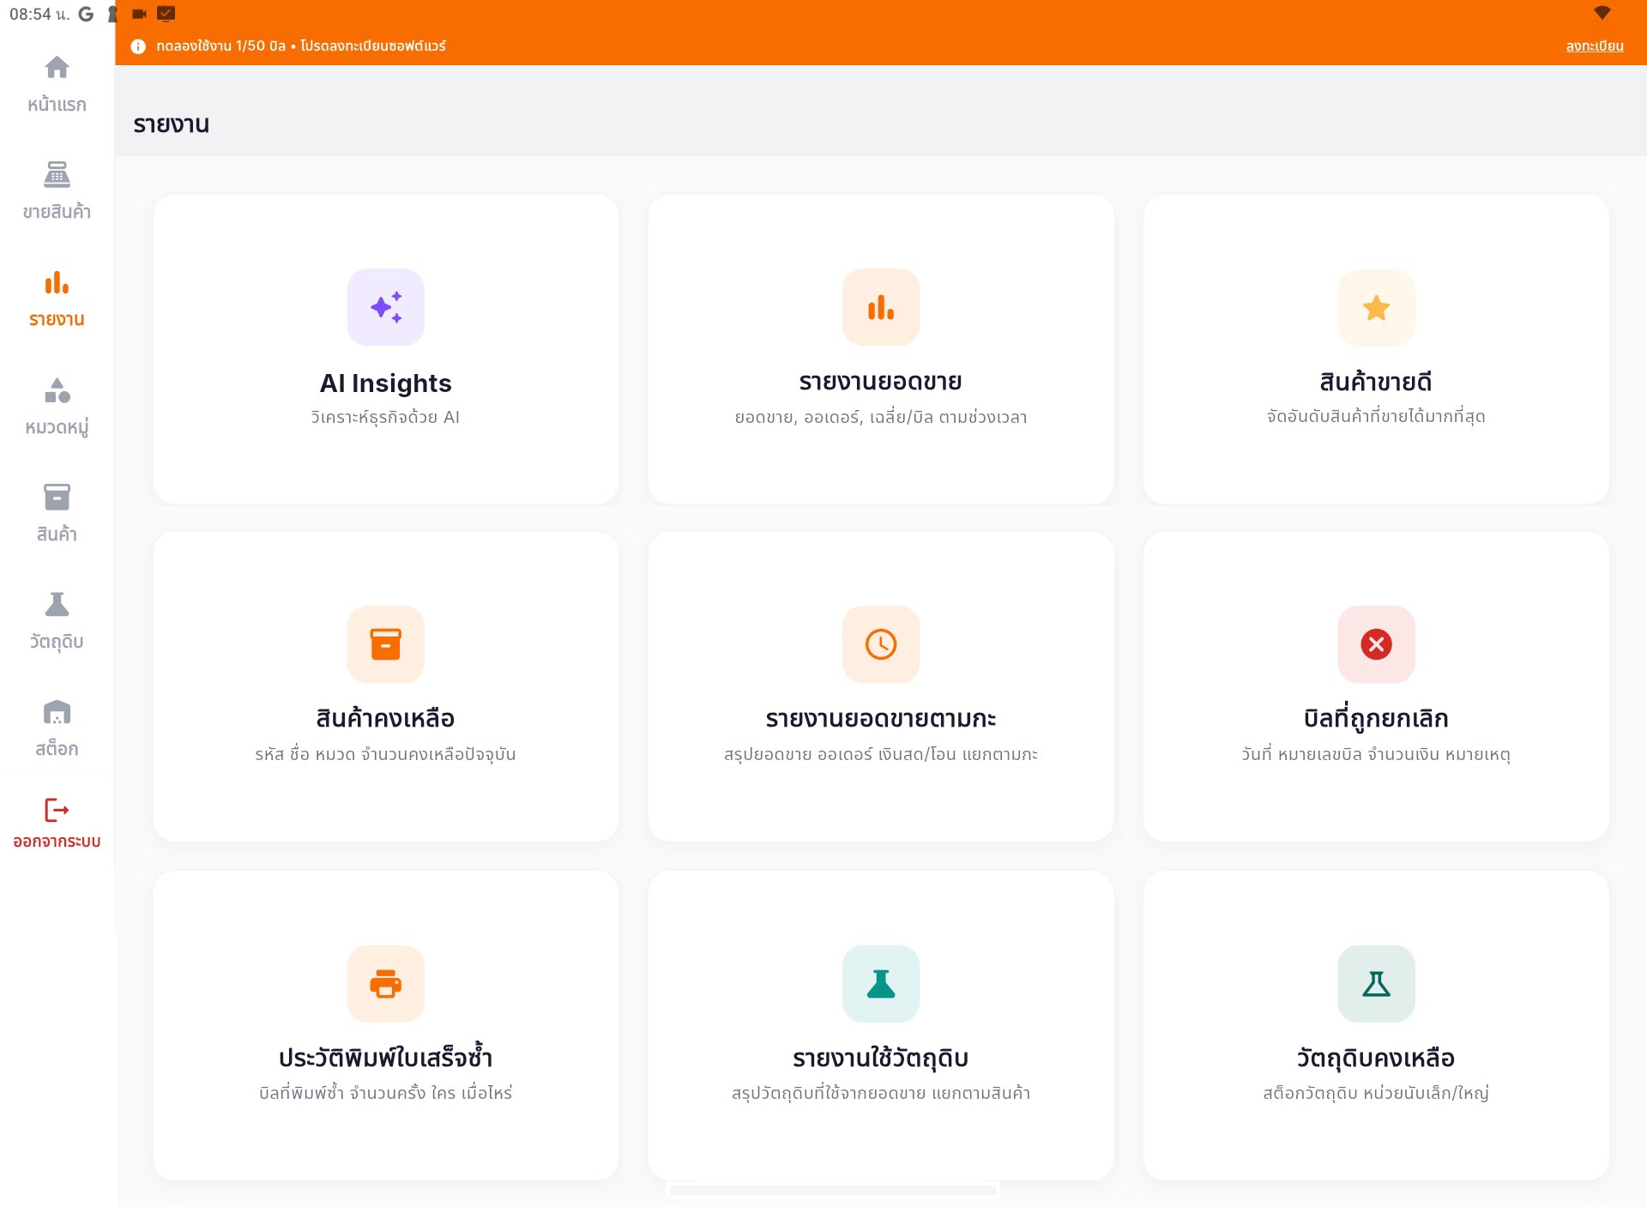Open หมวดหมู่ categories sidebar item
The width and height of the screenshot is (1647, 1207).
coord(57,406)
